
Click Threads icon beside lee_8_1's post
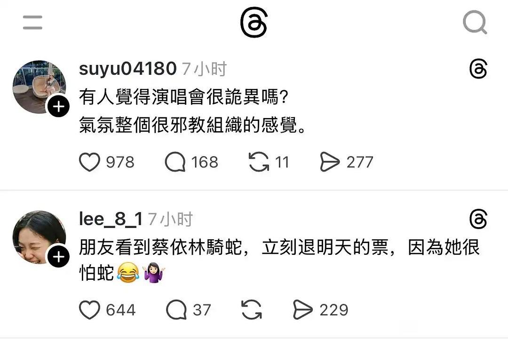coord(478,219)
